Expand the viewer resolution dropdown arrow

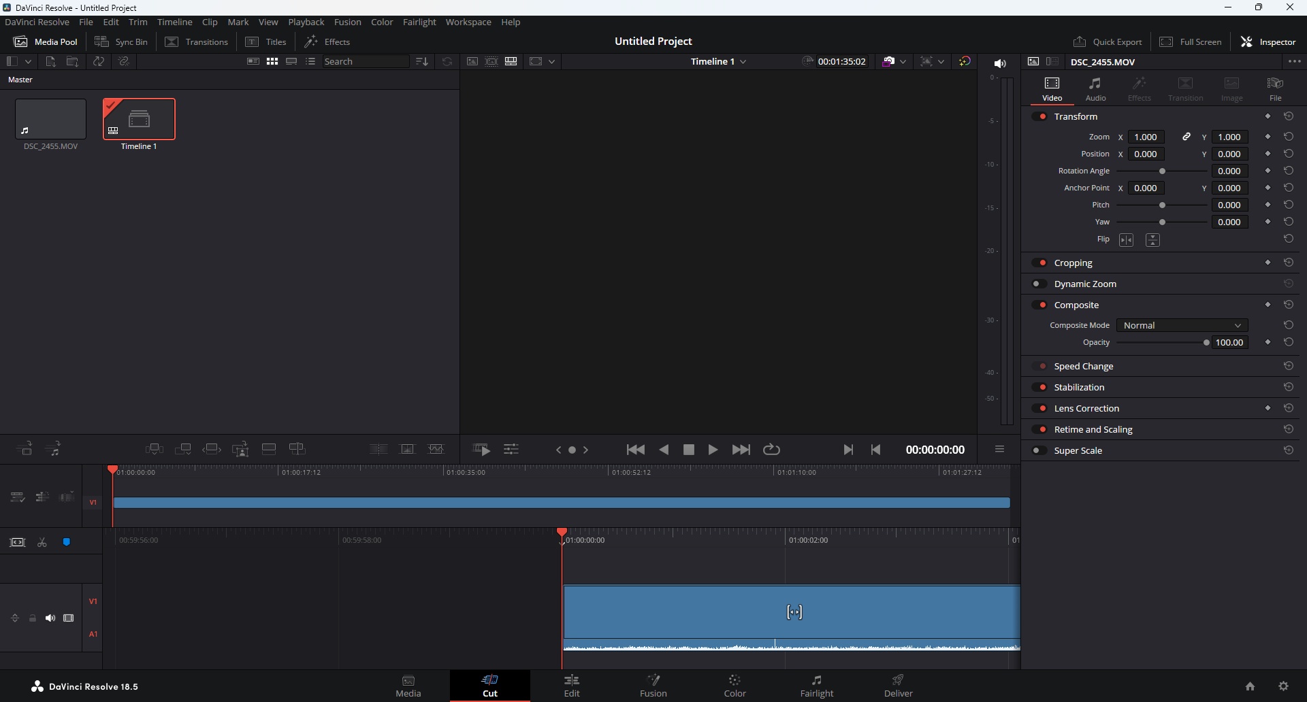551,61
